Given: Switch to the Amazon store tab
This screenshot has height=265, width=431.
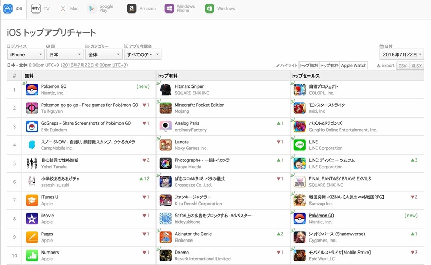Looking at the screenshot, I should click(x=141, y=8).
